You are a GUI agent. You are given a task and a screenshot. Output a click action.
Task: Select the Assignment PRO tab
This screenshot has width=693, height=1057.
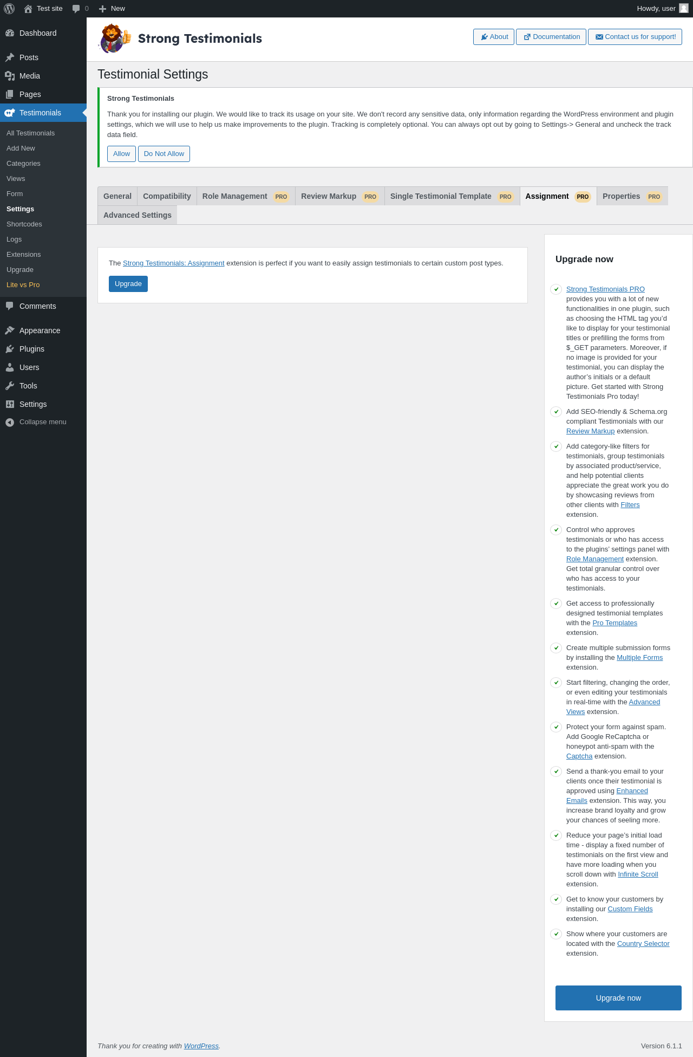pos(558,196)
